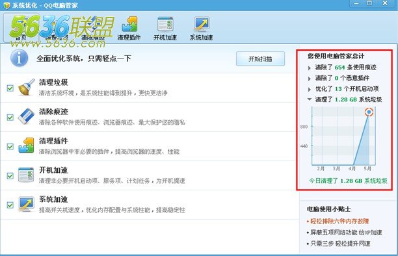Uncheck the 清理垃圾 checkbox
398x256 pixels.
click(x=10, y=88)
